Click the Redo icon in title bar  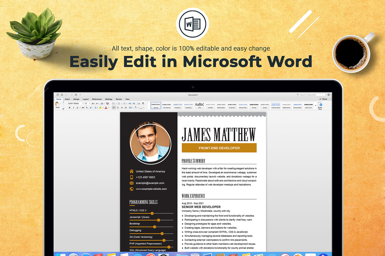tap(72, 95)
